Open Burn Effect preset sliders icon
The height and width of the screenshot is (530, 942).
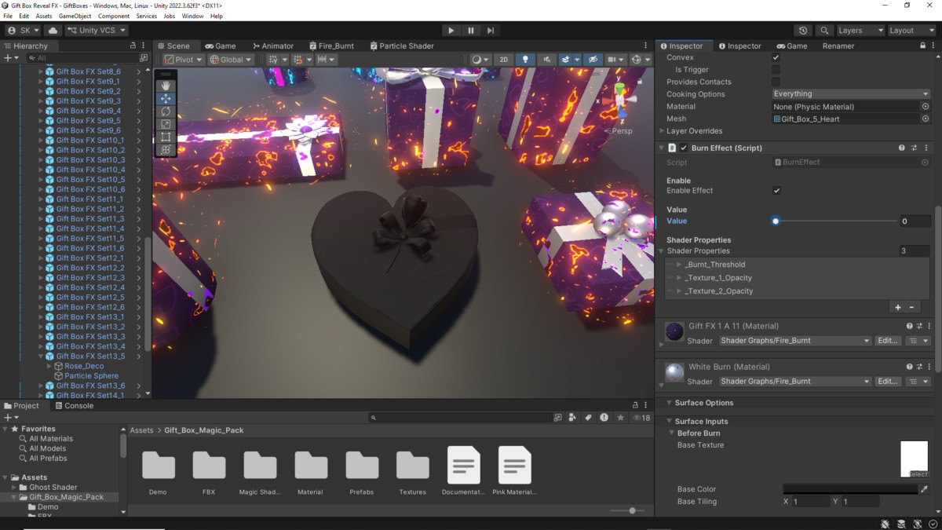pyautogui.click(x=914, y=148)
